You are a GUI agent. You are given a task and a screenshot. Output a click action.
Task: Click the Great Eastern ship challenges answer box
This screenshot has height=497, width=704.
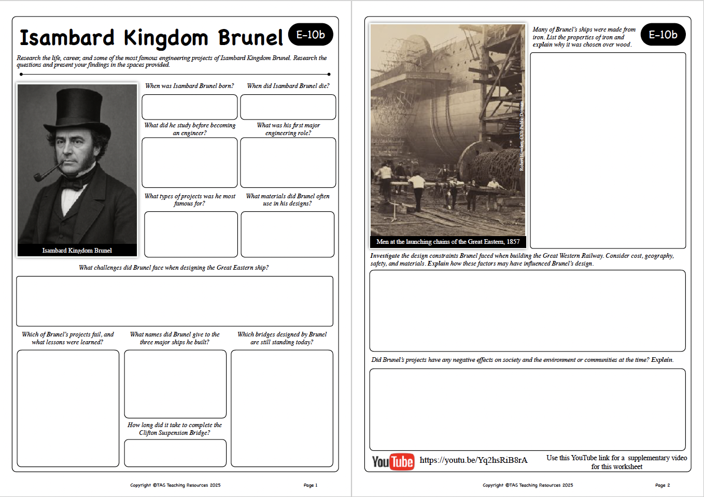(175, 301)
